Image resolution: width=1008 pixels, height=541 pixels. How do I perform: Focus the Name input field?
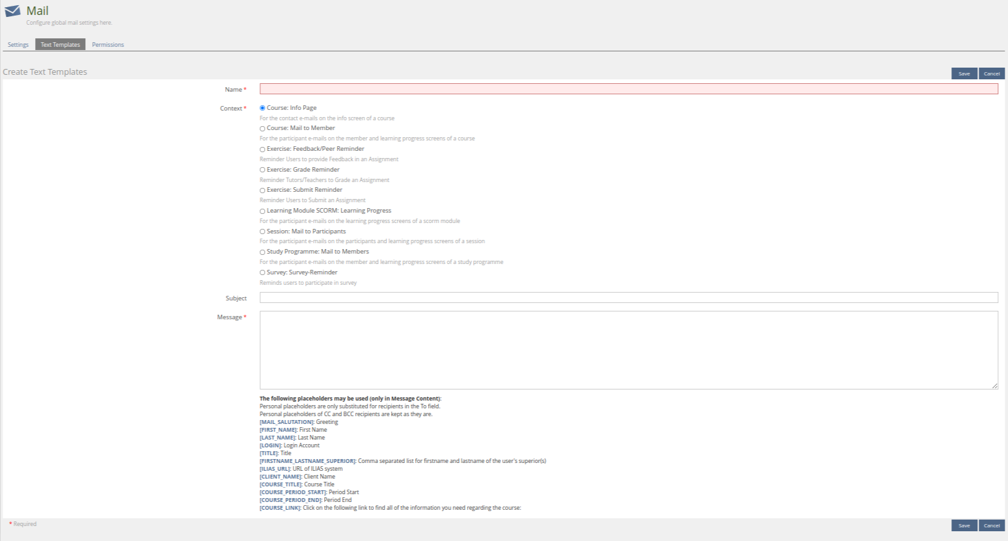628,89
